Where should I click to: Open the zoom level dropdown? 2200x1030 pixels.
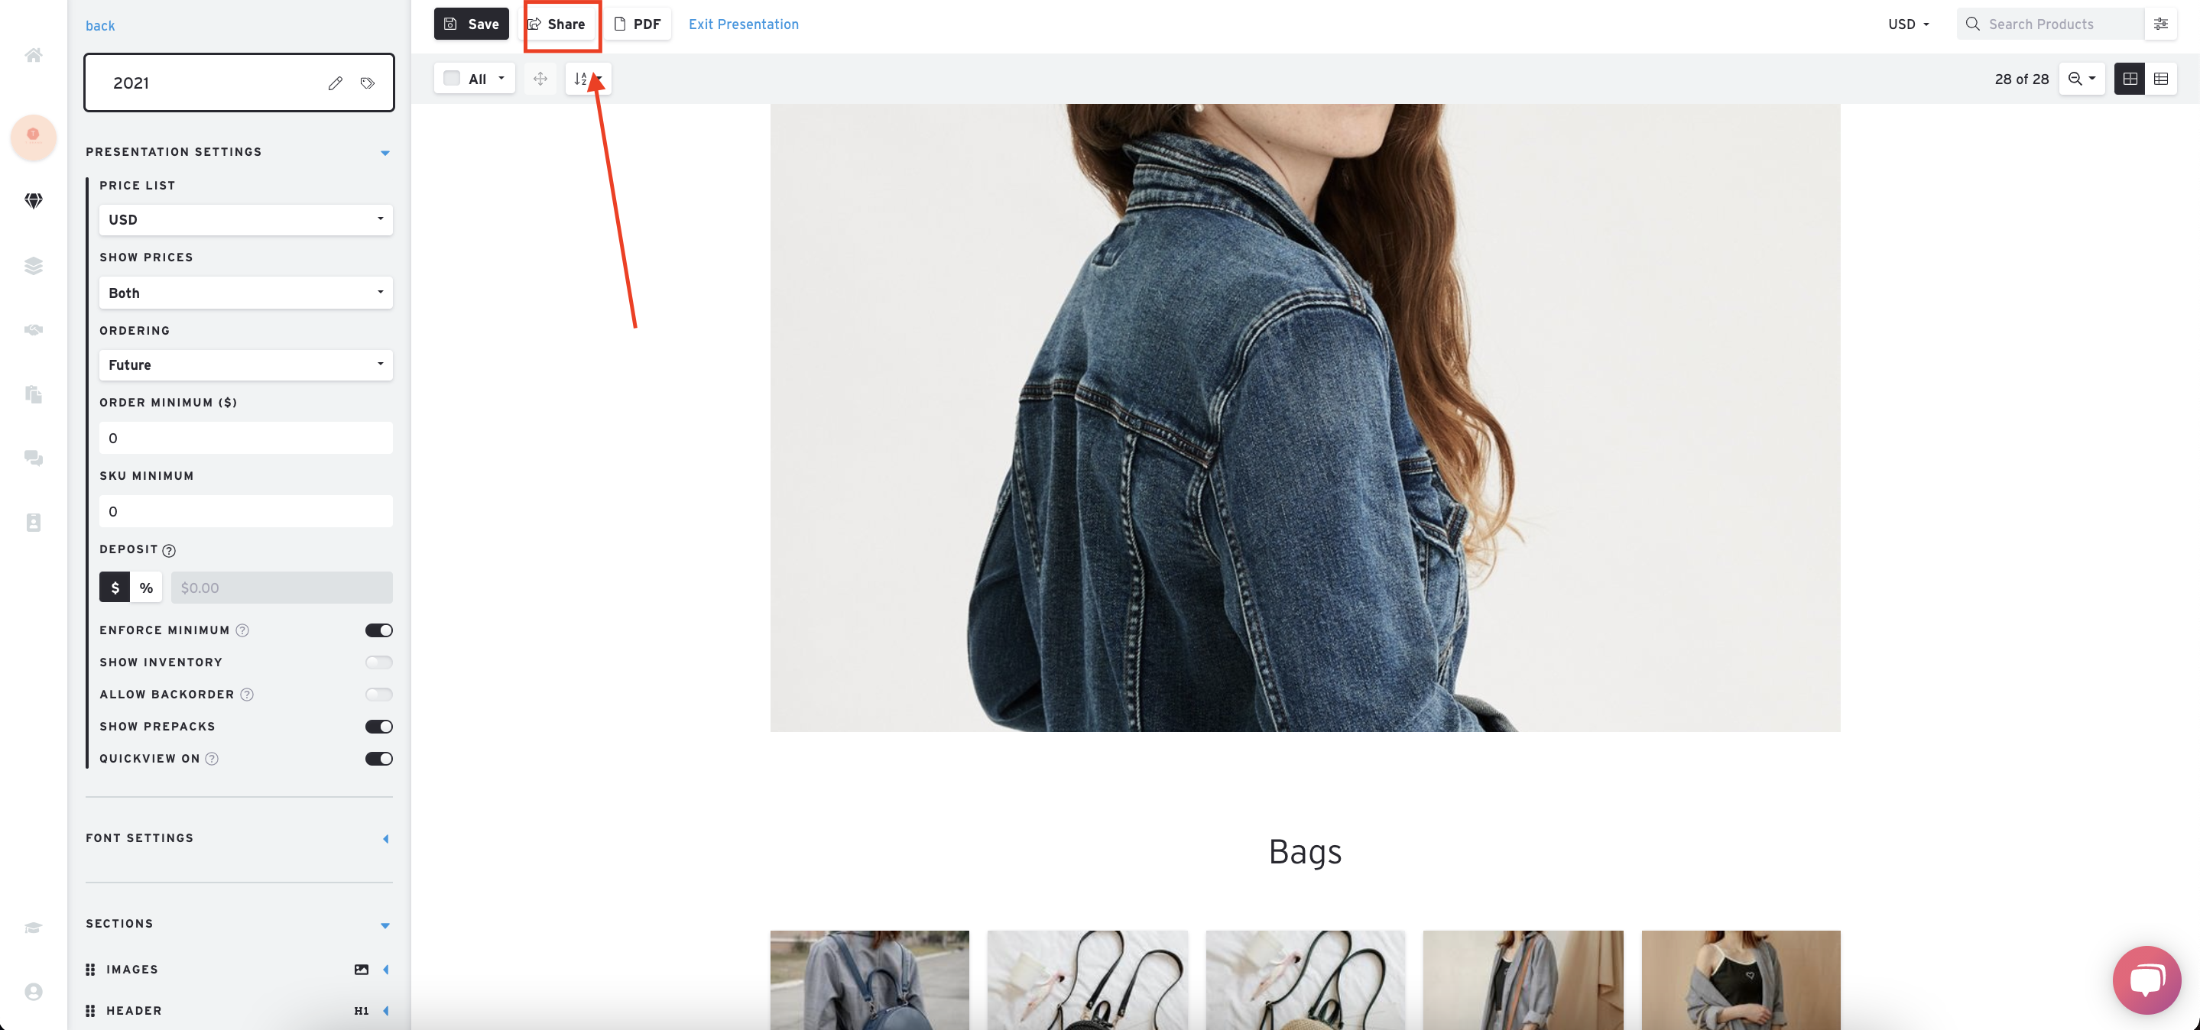pos(2082,79)
